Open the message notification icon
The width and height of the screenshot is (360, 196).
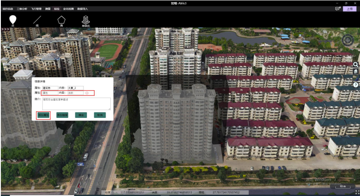click(x=337, y=9)
